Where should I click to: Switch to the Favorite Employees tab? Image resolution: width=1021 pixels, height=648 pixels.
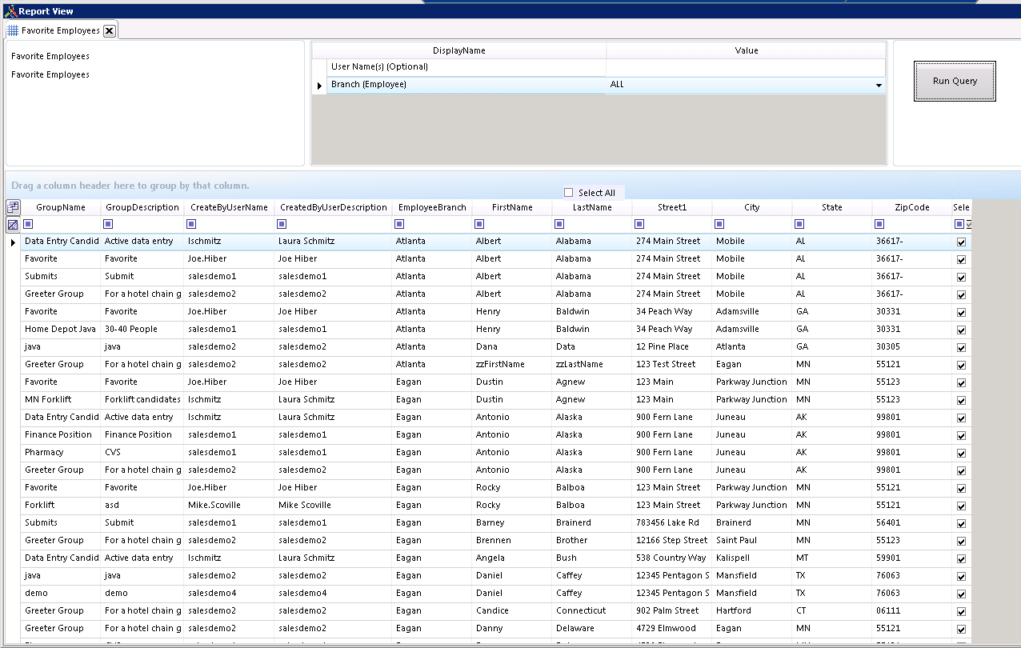pyautogui.click(x=61, y=30)
